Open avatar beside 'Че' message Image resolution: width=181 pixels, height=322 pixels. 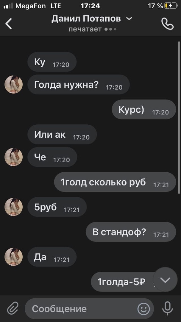point(13,157)
